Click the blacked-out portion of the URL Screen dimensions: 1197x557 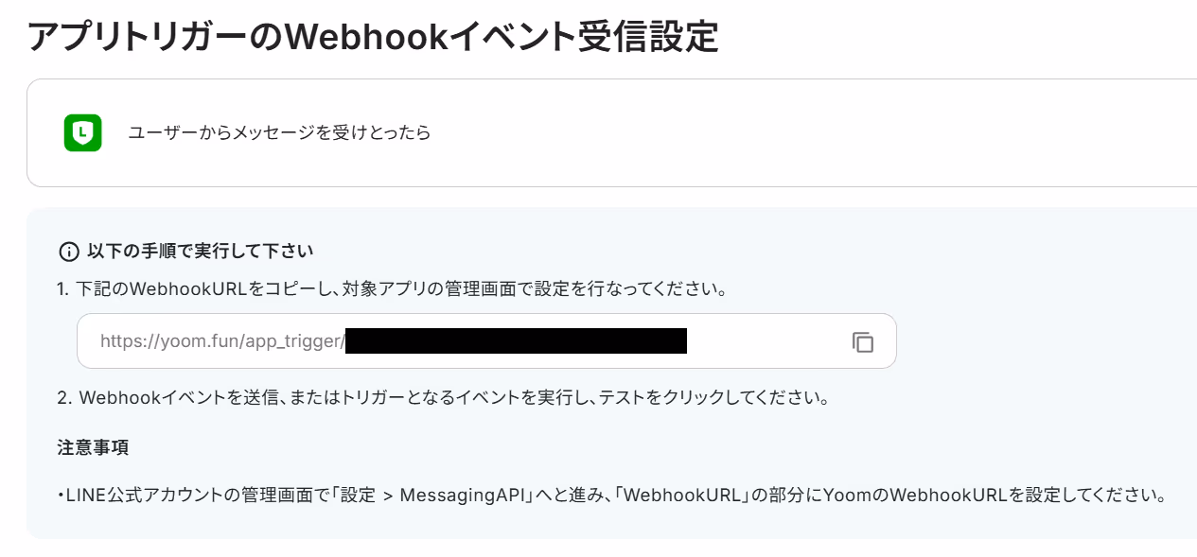point(516,340)
